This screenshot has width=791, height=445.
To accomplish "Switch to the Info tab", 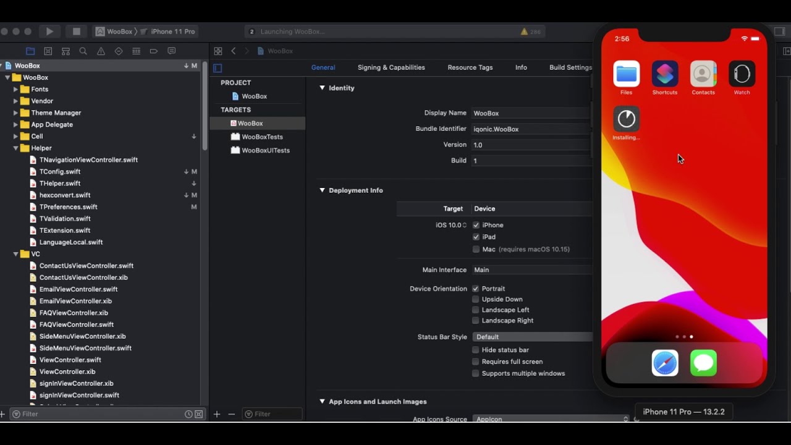I will tap(521, 67).
